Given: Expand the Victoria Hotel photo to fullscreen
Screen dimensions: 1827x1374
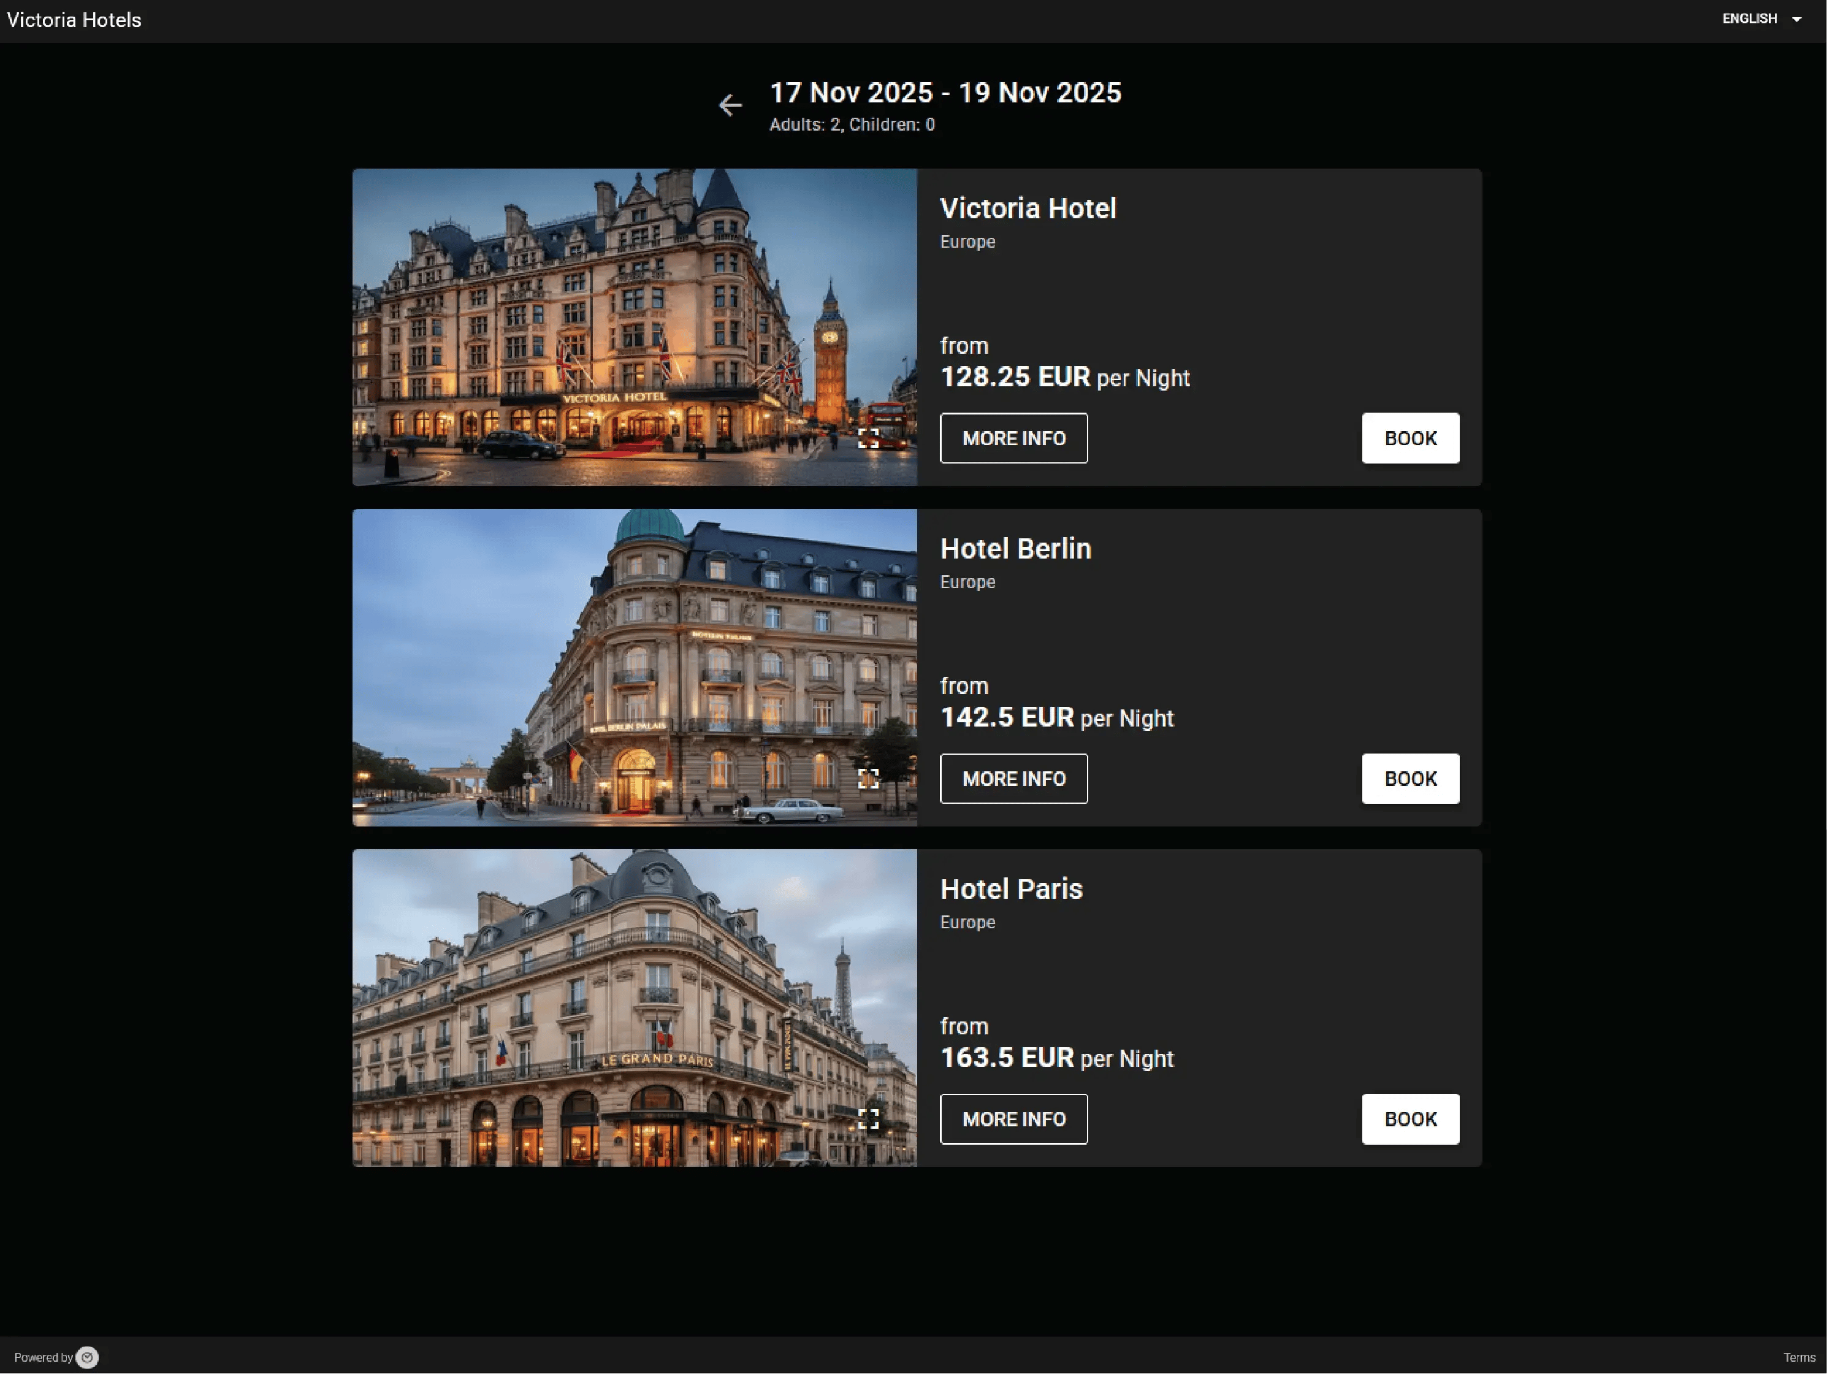Looking at the screenshot, I should pos(868,438).
